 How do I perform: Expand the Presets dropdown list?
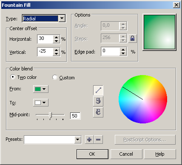pyautogui.click(x=78, y=140)
